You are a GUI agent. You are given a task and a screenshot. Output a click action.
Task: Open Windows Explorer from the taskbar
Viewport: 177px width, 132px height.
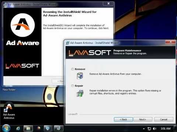[28, 128]
